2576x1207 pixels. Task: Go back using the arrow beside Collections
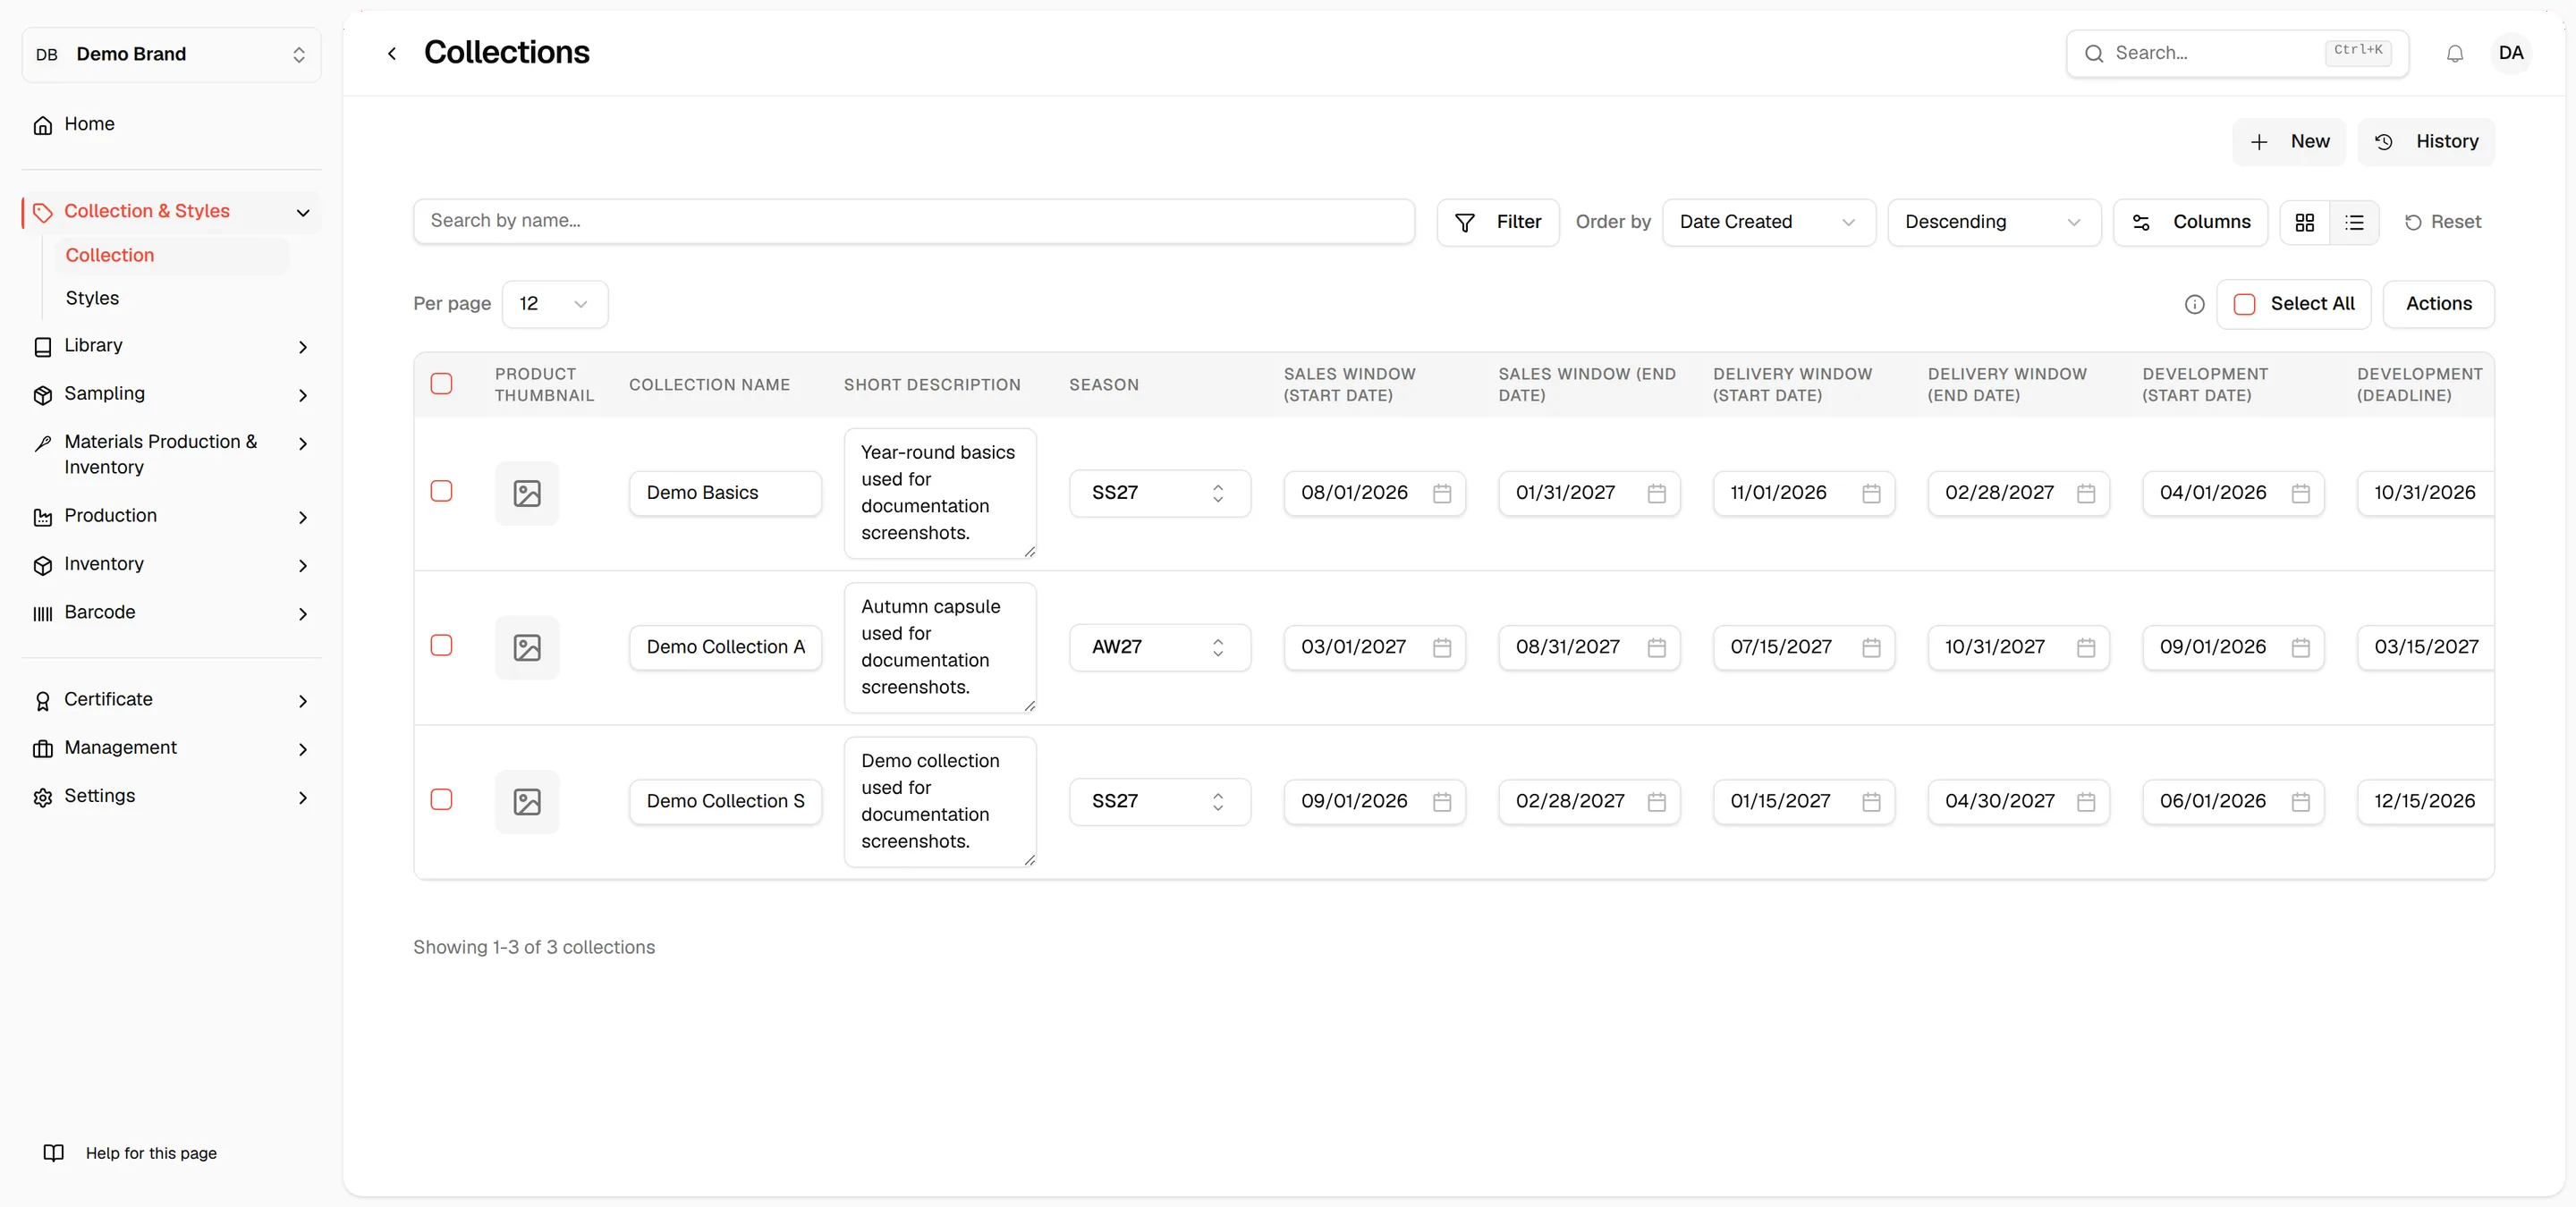pyautogui.click(x=392, y=53)
